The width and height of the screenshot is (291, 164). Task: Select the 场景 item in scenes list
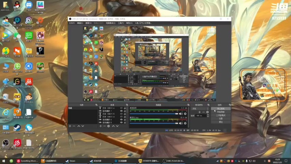point(83,108)
